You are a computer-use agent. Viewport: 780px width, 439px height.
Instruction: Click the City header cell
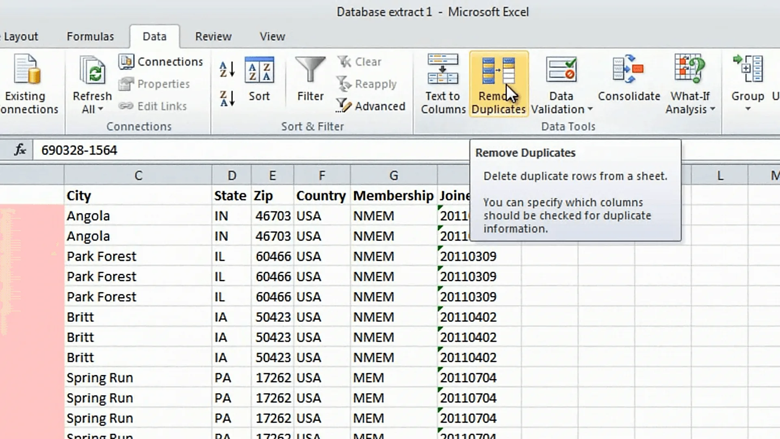[x=138, y=196]
